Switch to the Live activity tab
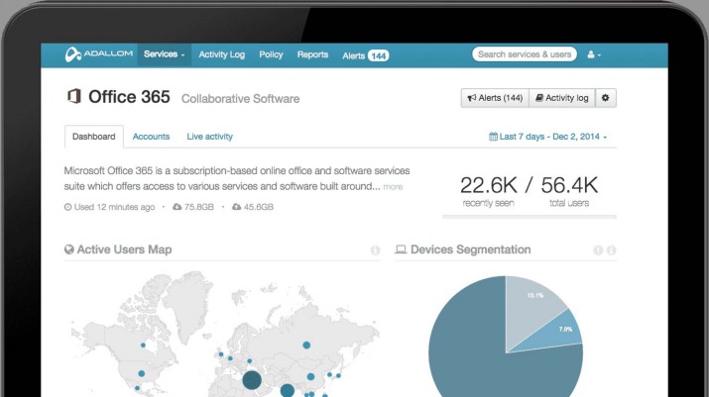 point(210,137)
